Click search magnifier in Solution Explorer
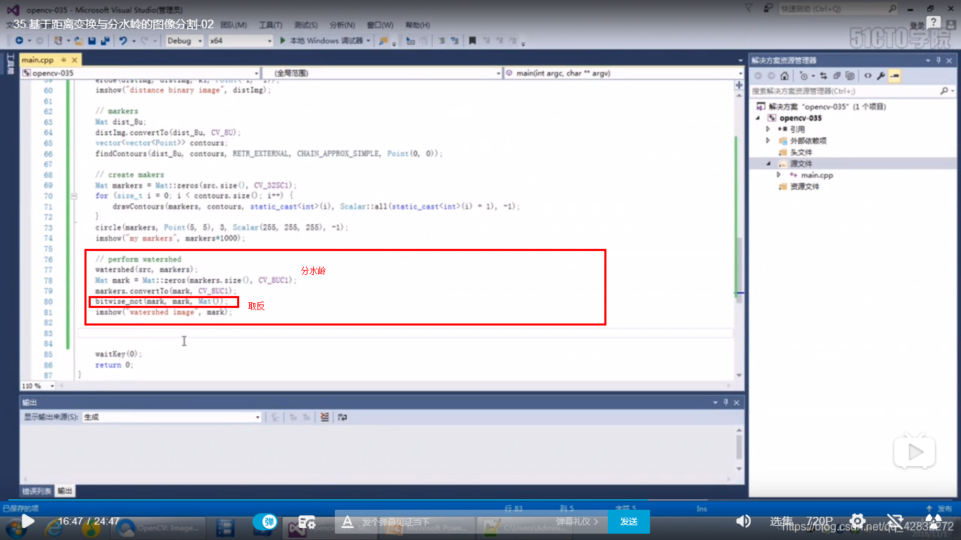Viewport: 961px width, 540px height. pyautogui.click(x=945, y=91)
